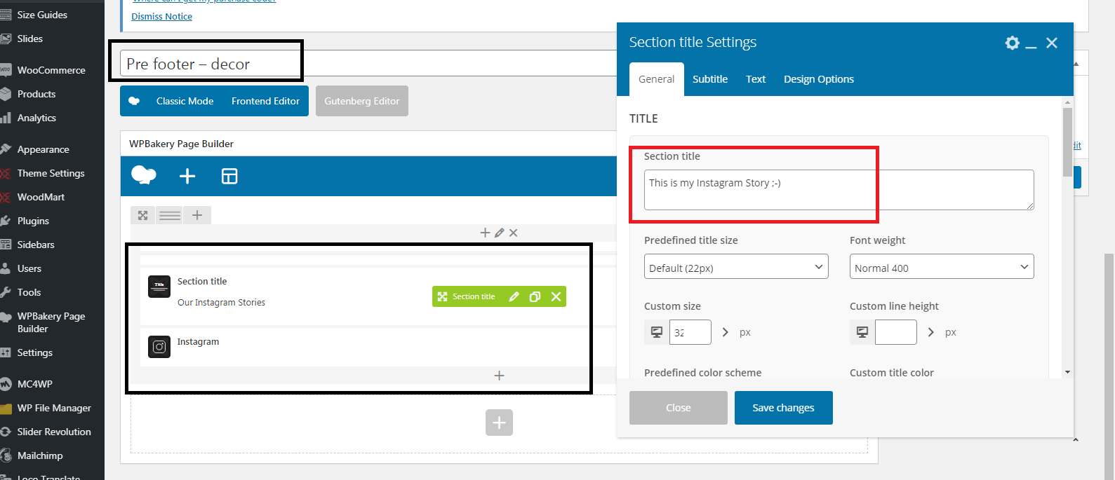Append element with plus below Instagram

tap(499, 376)
